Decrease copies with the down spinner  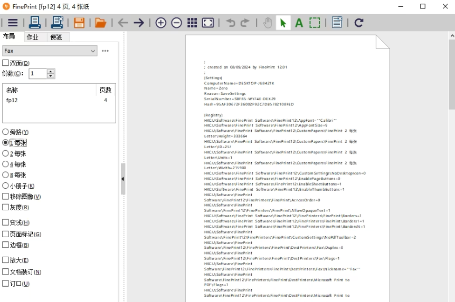point(51,76)
